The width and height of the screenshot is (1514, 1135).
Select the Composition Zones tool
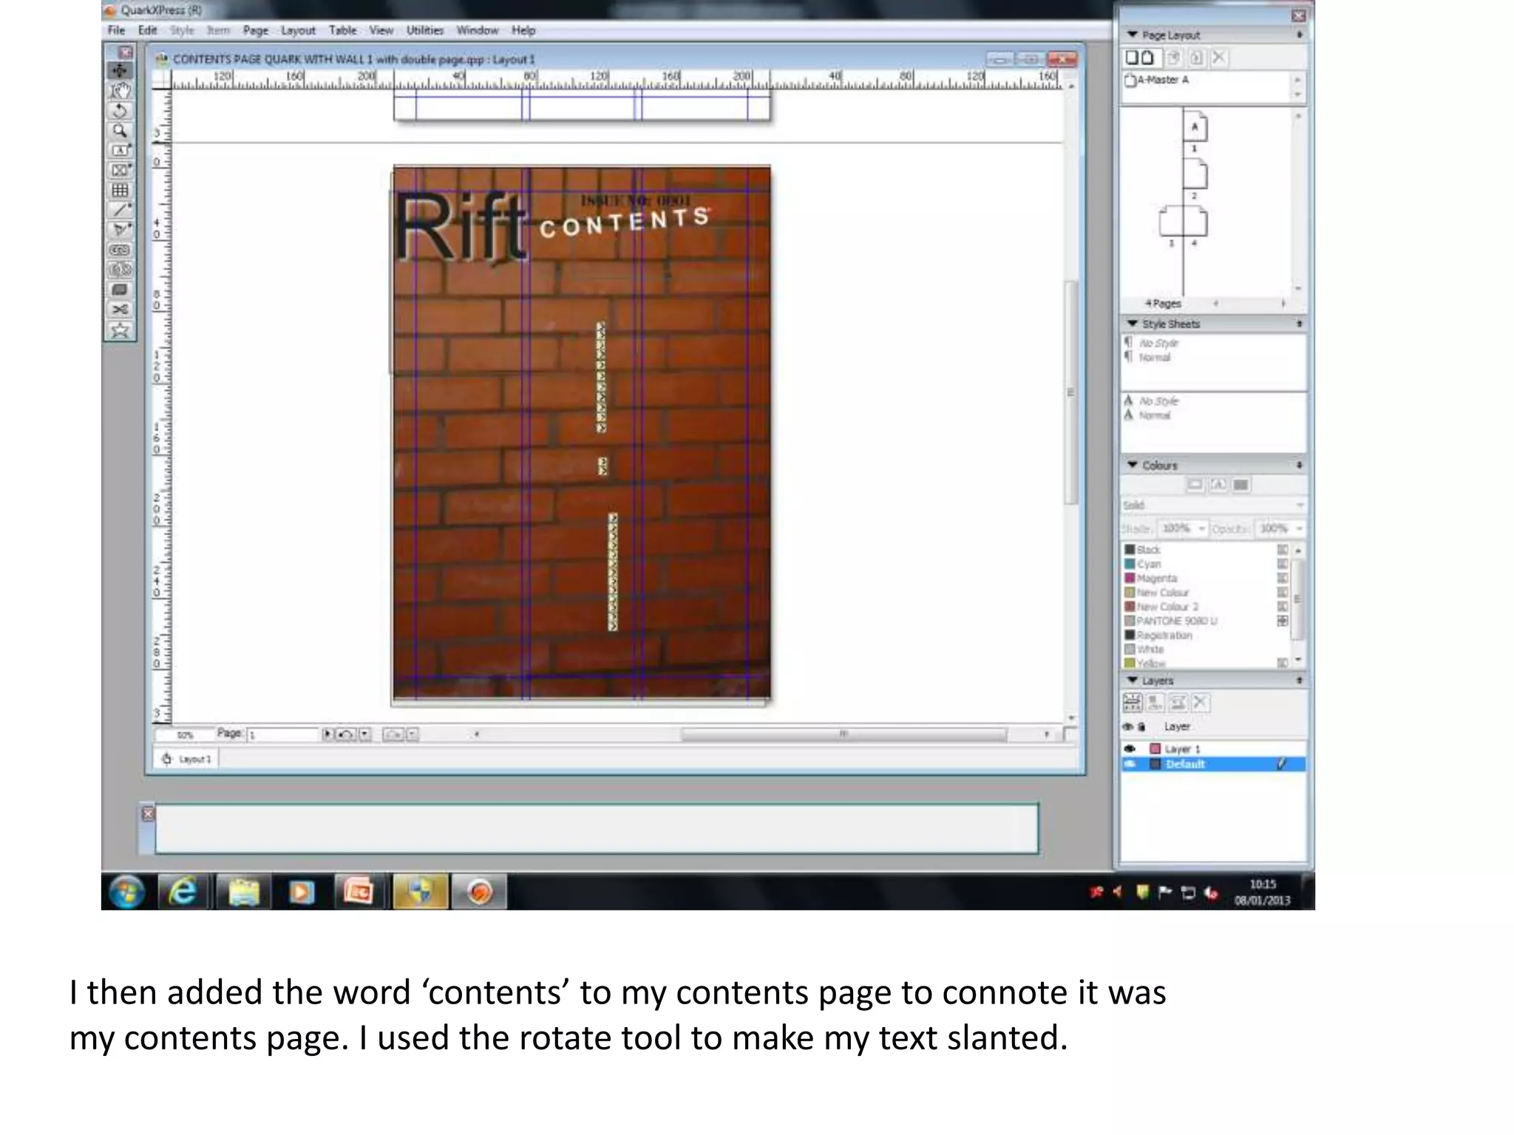(120, 290)
